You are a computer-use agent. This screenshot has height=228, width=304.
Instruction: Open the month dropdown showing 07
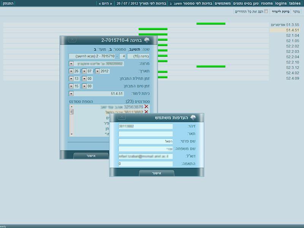(x=84, y=71)
